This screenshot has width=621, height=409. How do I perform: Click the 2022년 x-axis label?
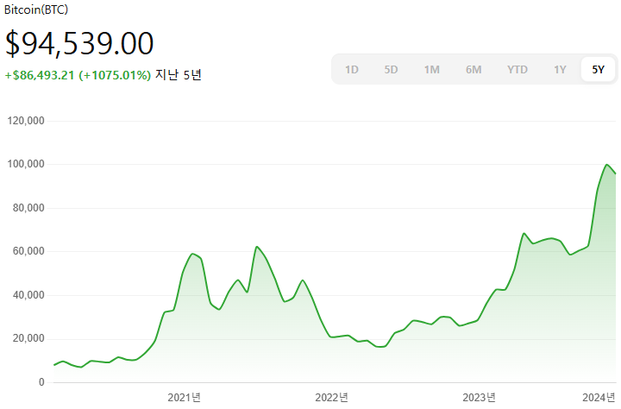coord(331,398)
